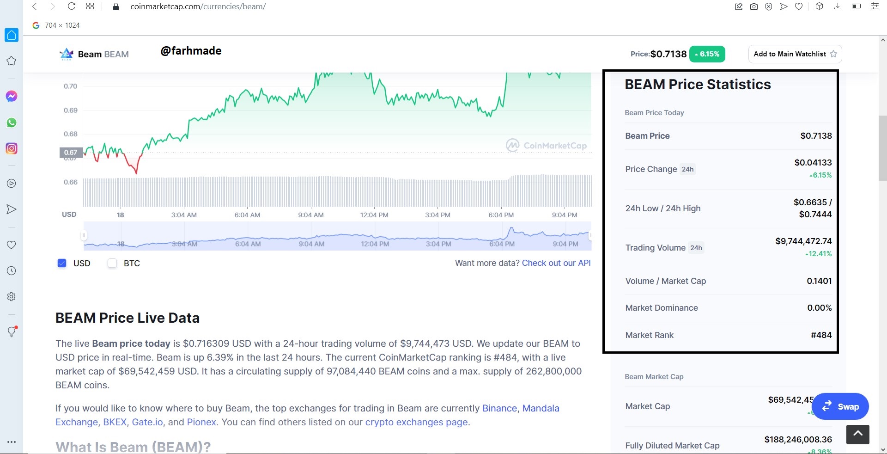Click the scrollbar up arrow
887x454 pixels.
[x=883, y=40]
